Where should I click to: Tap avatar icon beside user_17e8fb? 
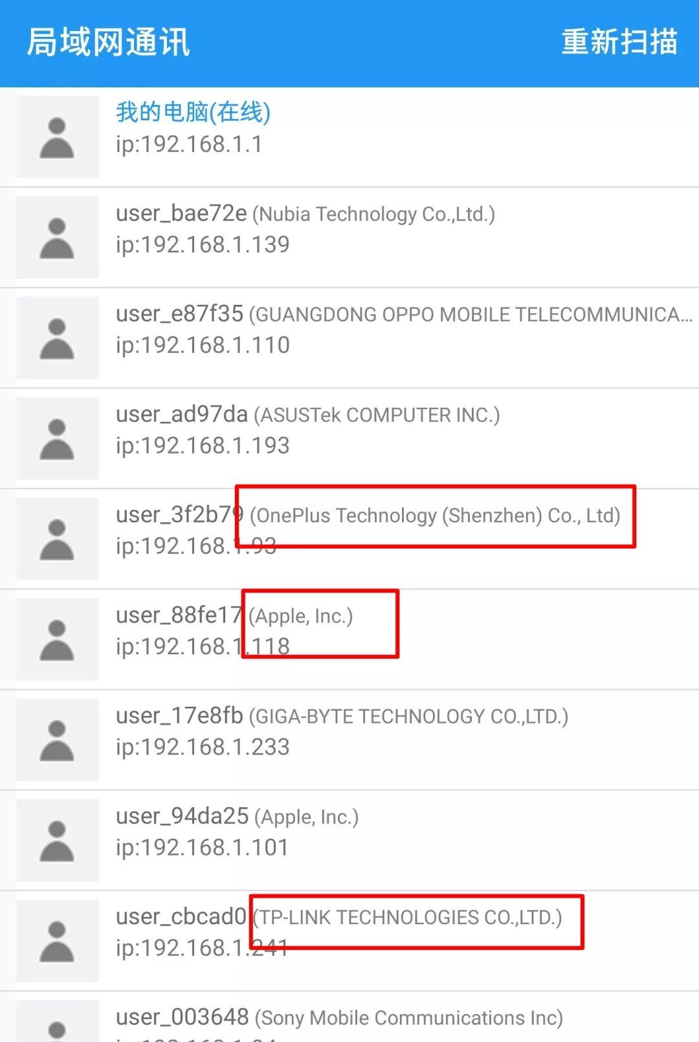(58, 740)
